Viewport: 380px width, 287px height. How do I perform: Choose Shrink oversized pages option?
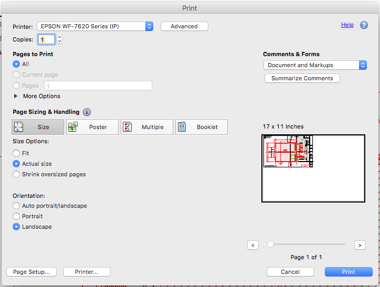(16, 174)
